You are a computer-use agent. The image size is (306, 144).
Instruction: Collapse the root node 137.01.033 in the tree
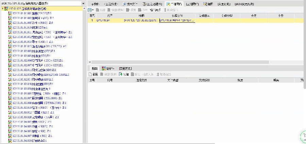[x=2, y=9]
